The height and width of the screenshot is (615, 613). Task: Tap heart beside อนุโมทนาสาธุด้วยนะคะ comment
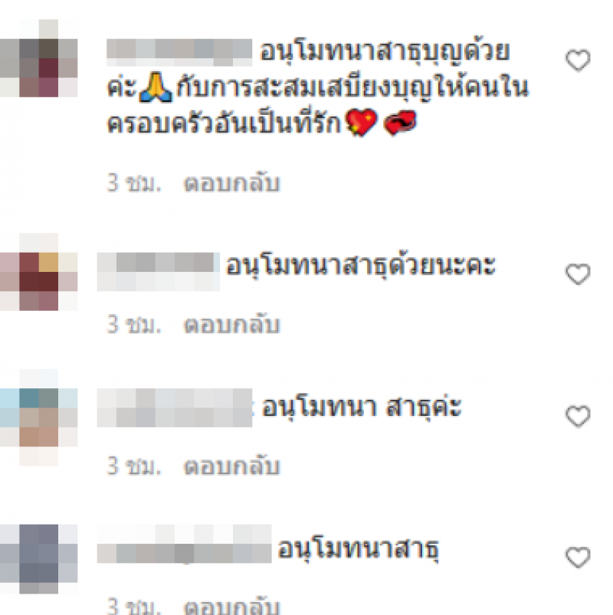(x=578, y=274)
